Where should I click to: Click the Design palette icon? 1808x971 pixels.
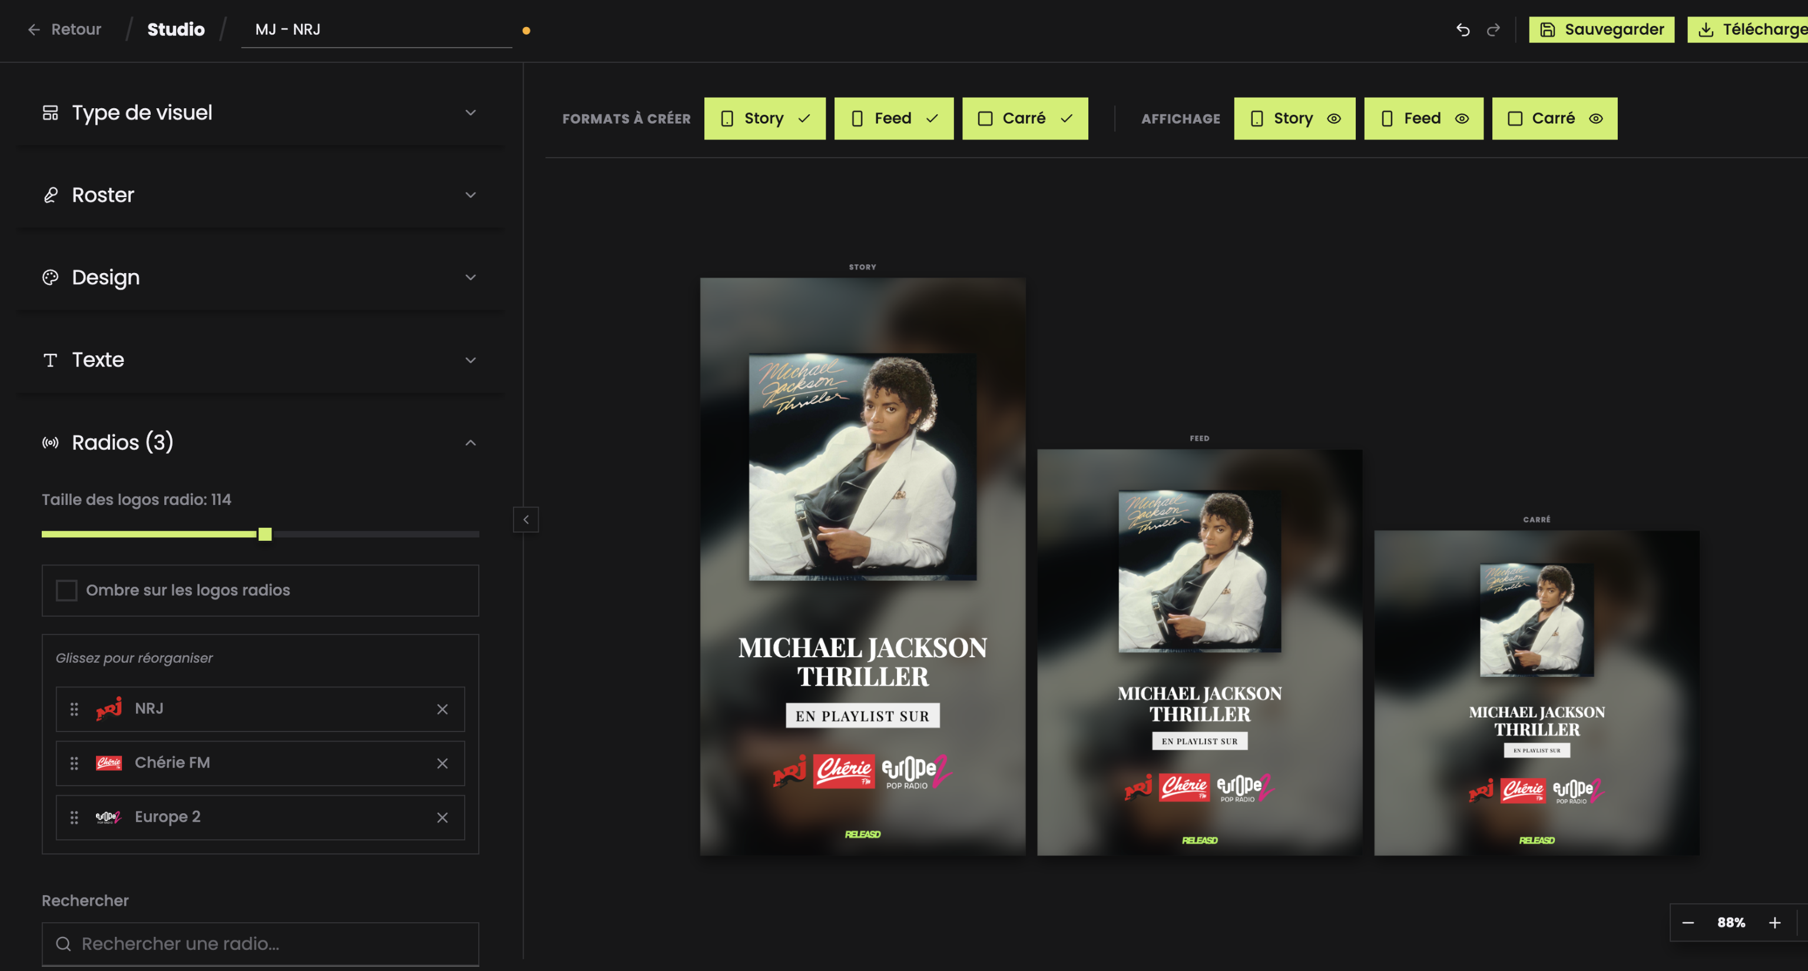[x=51, y=278]
